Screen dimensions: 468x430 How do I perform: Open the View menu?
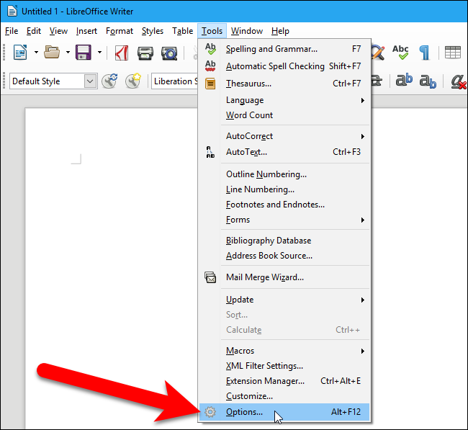pyautogui.click(x=58, y=31)
